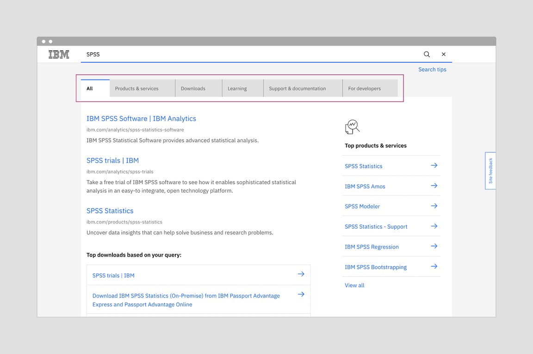The width and height of the screenshot is (533, 354).
Task: Click inside the SPSS search input field
Action: (208, 54)
